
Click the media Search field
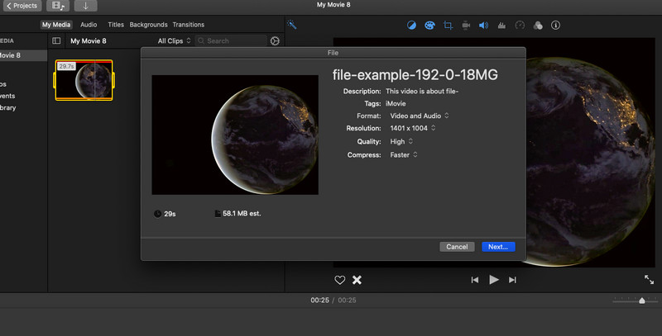(x=231, y=40)
